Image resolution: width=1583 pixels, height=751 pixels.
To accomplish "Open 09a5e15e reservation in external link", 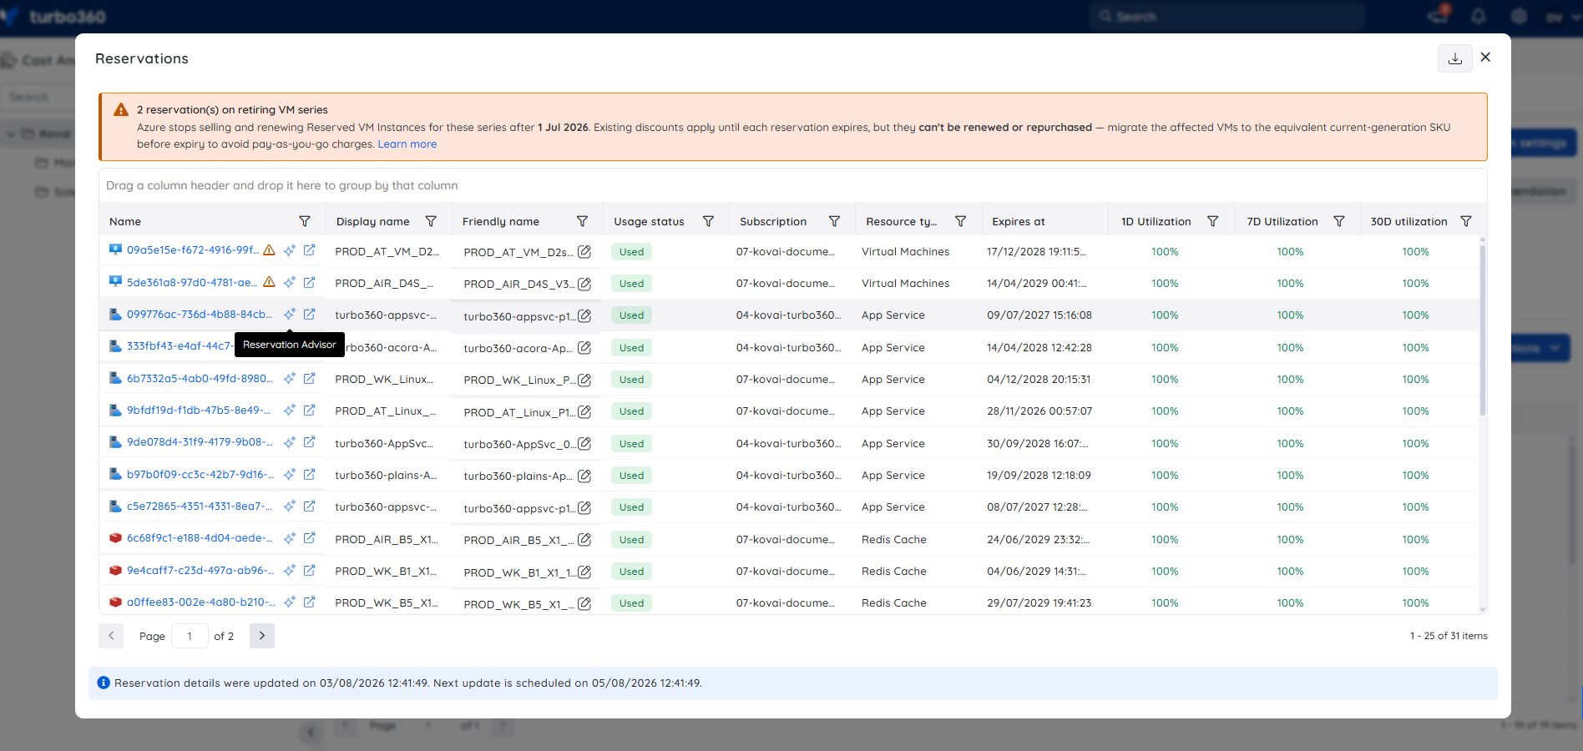I will 309,250.
